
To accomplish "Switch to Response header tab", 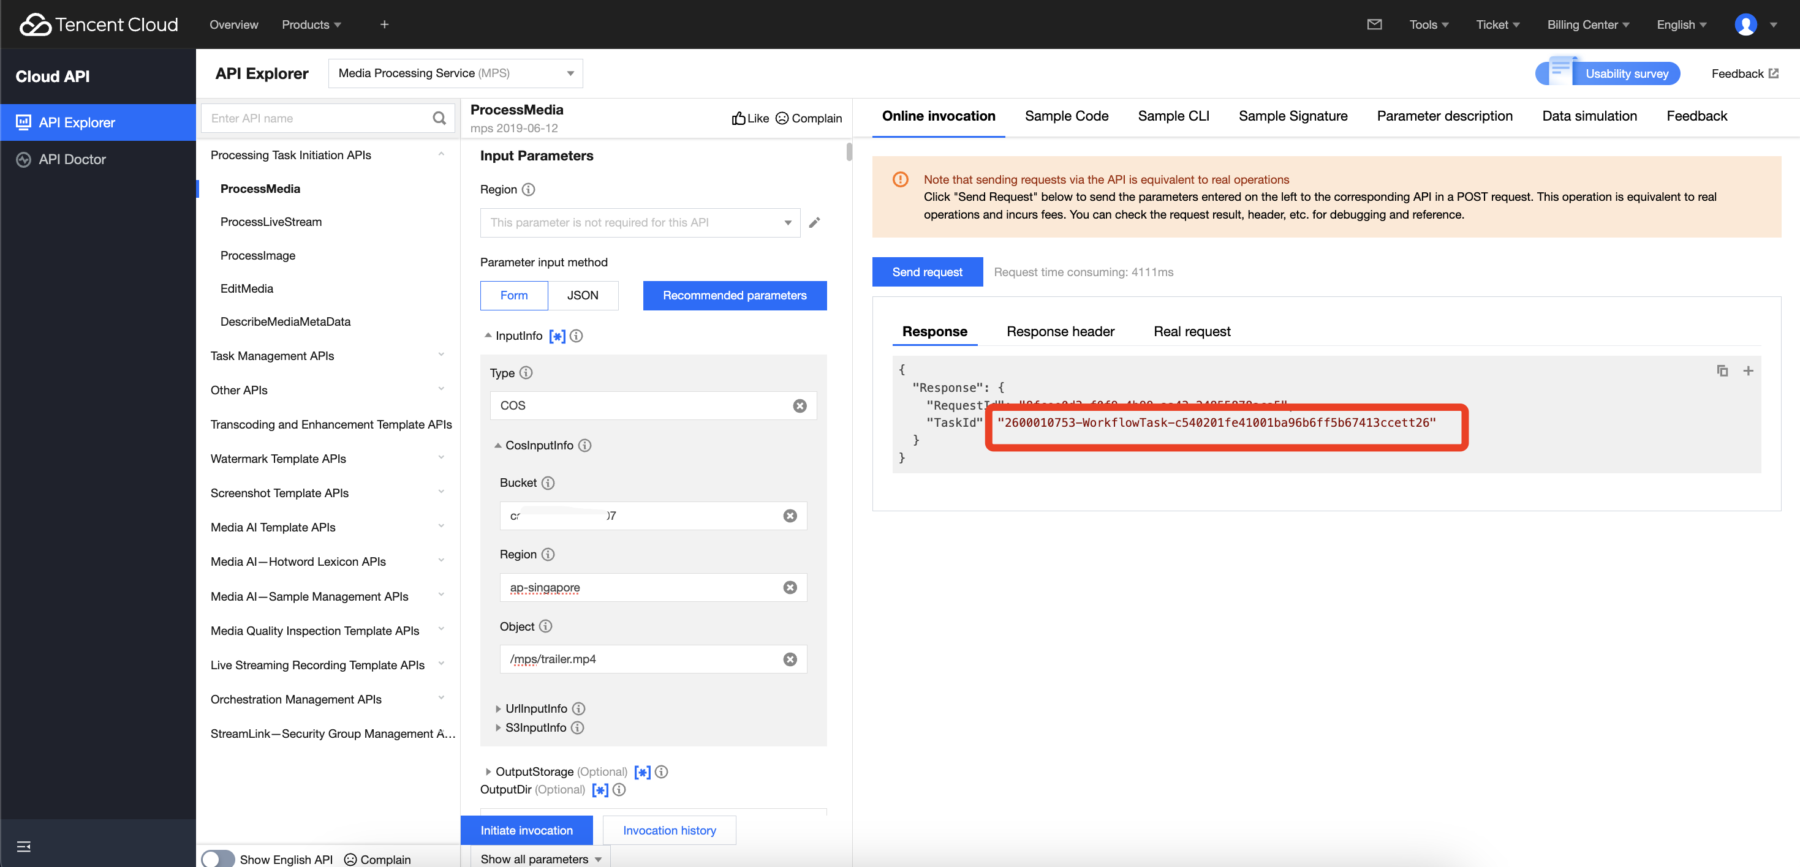I will coord(1060,332).
